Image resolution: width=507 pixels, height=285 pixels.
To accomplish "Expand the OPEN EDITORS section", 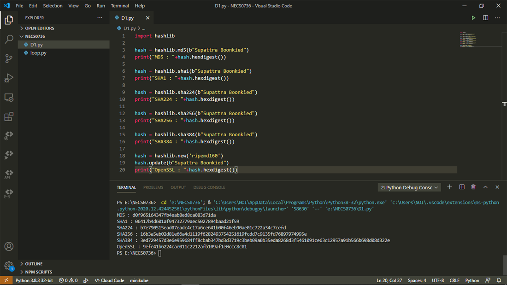I will click(x=39, y=28).
